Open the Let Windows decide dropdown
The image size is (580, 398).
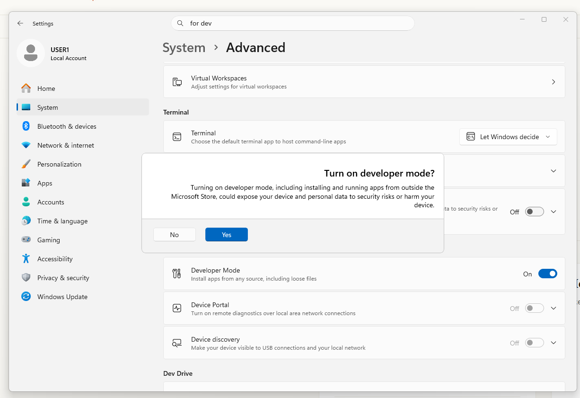pos(508,137)
